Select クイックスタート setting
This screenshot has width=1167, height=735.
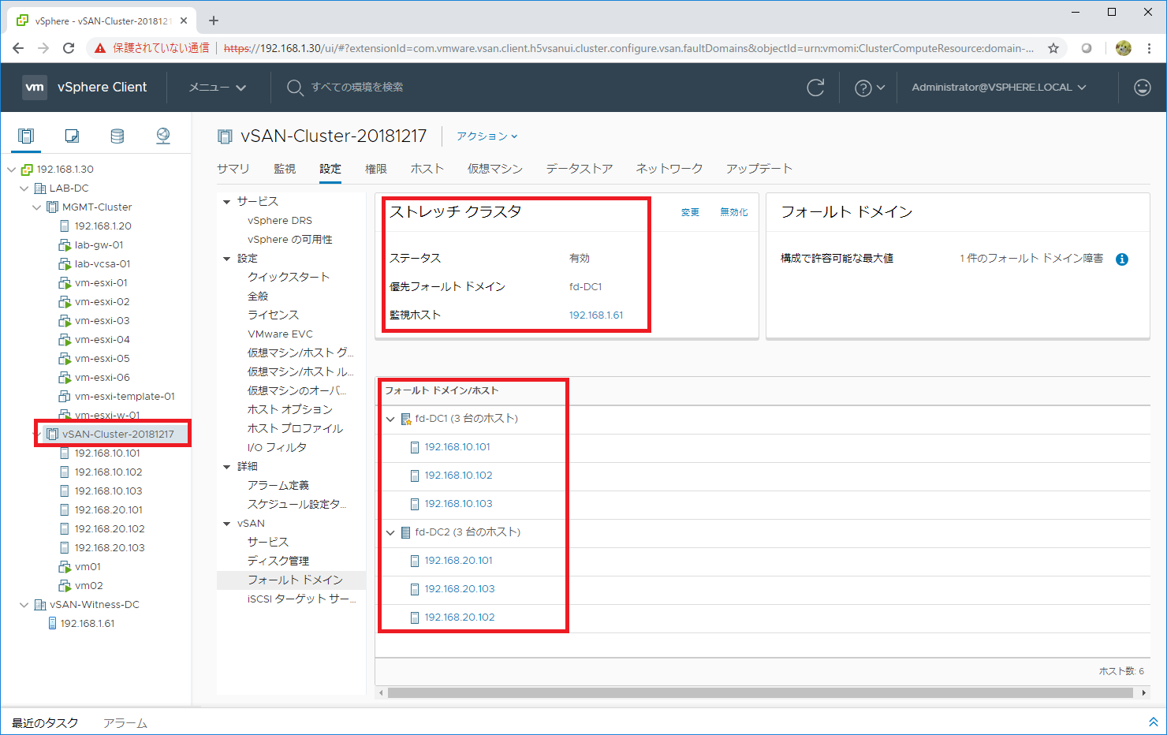[x=289, y=277]
